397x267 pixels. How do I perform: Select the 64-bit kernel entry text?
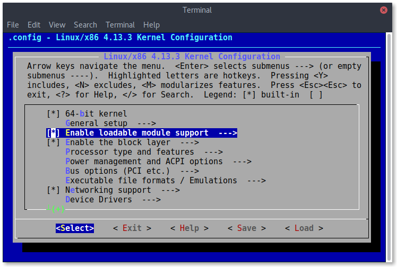click(96, 114)
